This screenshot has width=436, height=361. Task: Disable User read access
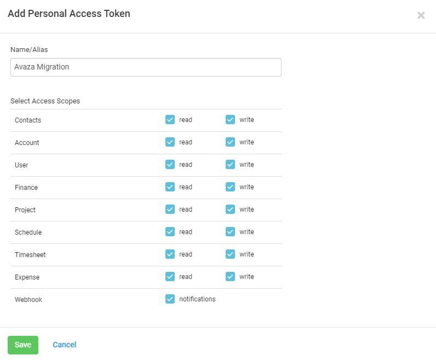(x=170, y=165)
